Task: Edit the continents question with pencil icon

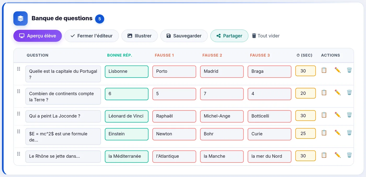Action: (x=338, y=92)
